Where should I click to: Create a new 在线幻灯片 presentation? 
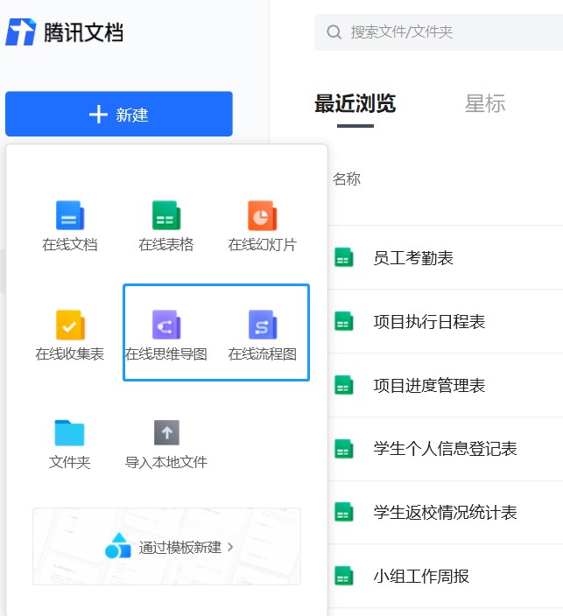(262, 226)
